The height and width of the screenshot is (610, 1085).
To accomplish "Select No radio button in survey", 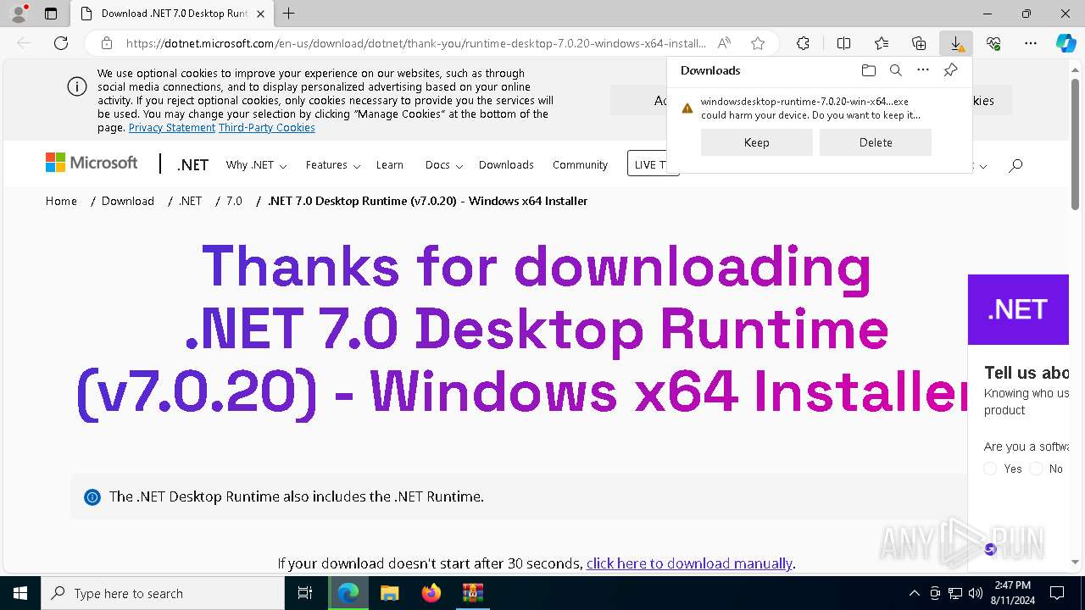I will [1036, 469].
